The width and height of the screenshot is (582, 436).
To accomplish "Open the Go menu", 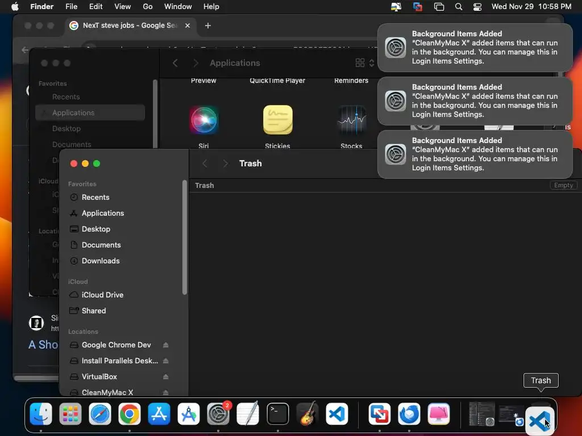I will click(x=148, y=7).
